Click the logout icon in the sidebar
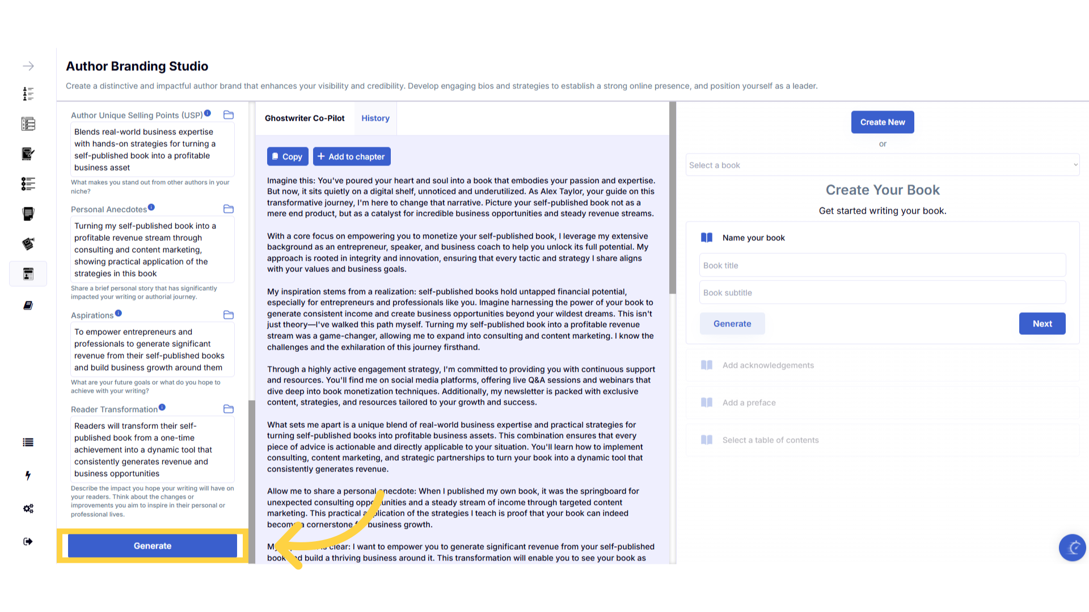The width and height of the screenshot is (1089, 612). [28, 541]
